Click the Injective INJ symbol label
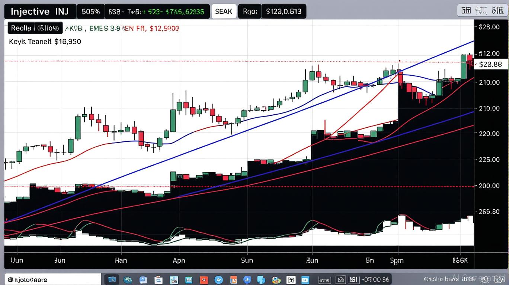The height and width of the screenshot is (285, 509). [x=40, y=12]
